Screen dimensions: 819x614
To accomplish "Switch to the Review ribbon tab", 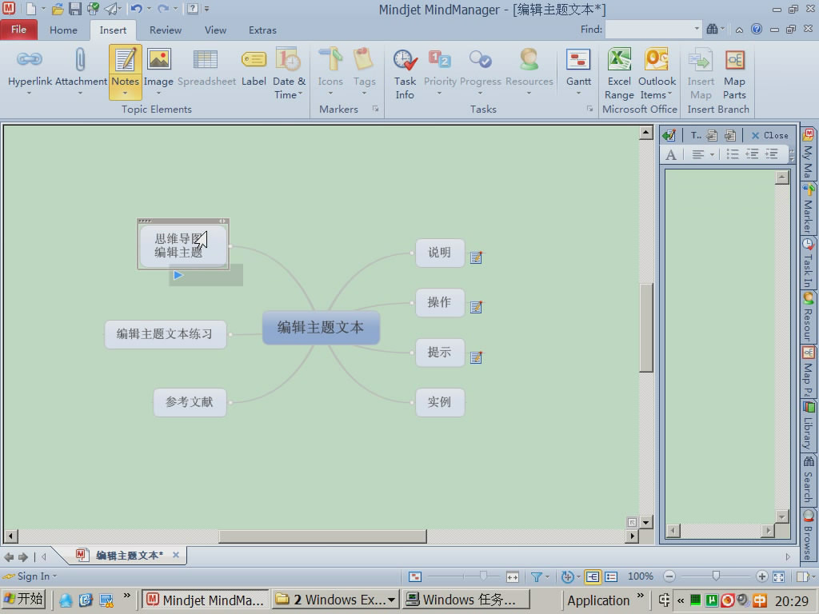I will [x=165, y=30].
